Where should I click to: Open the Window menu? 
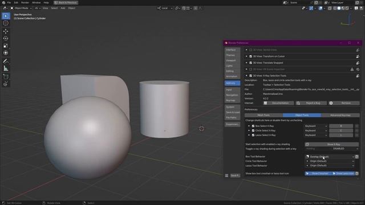tap(36, 2)
